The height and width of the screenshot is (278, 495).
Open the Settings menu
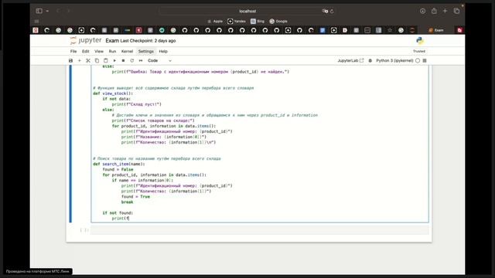(x=146, y=52)
